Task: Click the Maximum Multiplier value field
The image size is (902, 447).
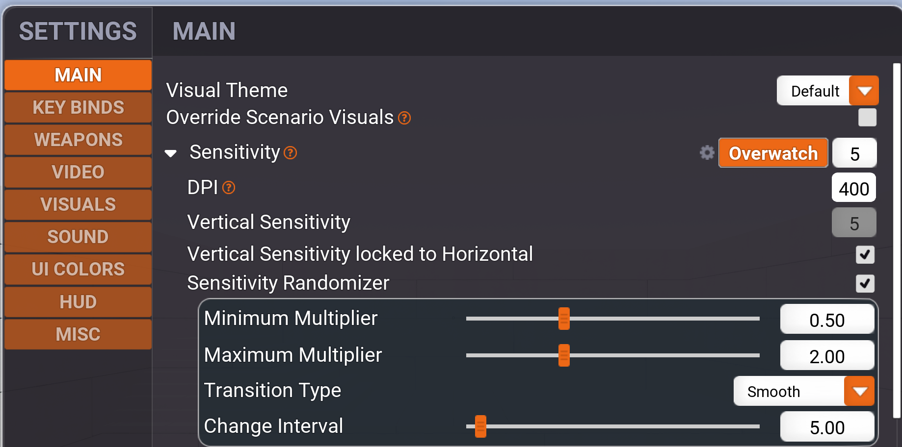Action: 827,356
